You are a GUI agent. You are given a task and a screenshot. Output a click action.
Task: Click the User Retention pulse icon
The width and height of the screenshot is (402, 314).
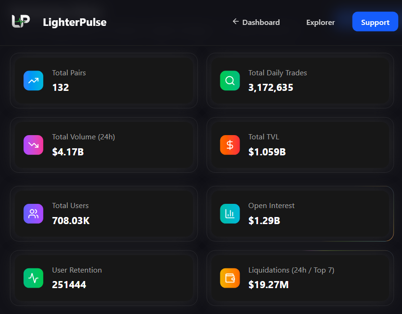33,278
